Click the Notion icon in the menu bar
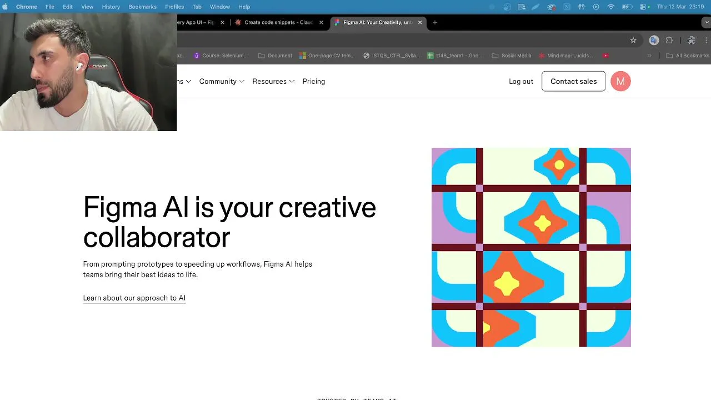711x400 pixels. tap(567, 7)
